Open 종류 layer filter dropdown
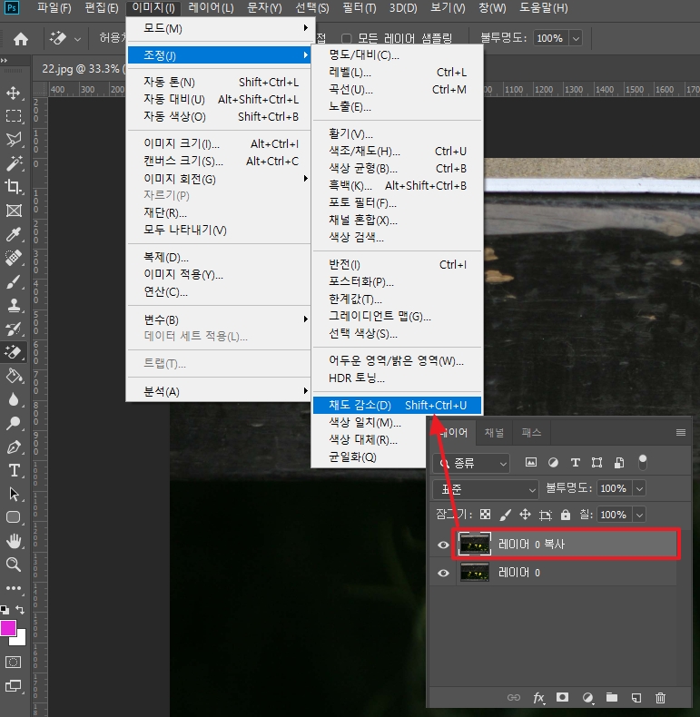The width and height of the screenshot is (700, 717). pyautogui.click(x=471, y=463)
